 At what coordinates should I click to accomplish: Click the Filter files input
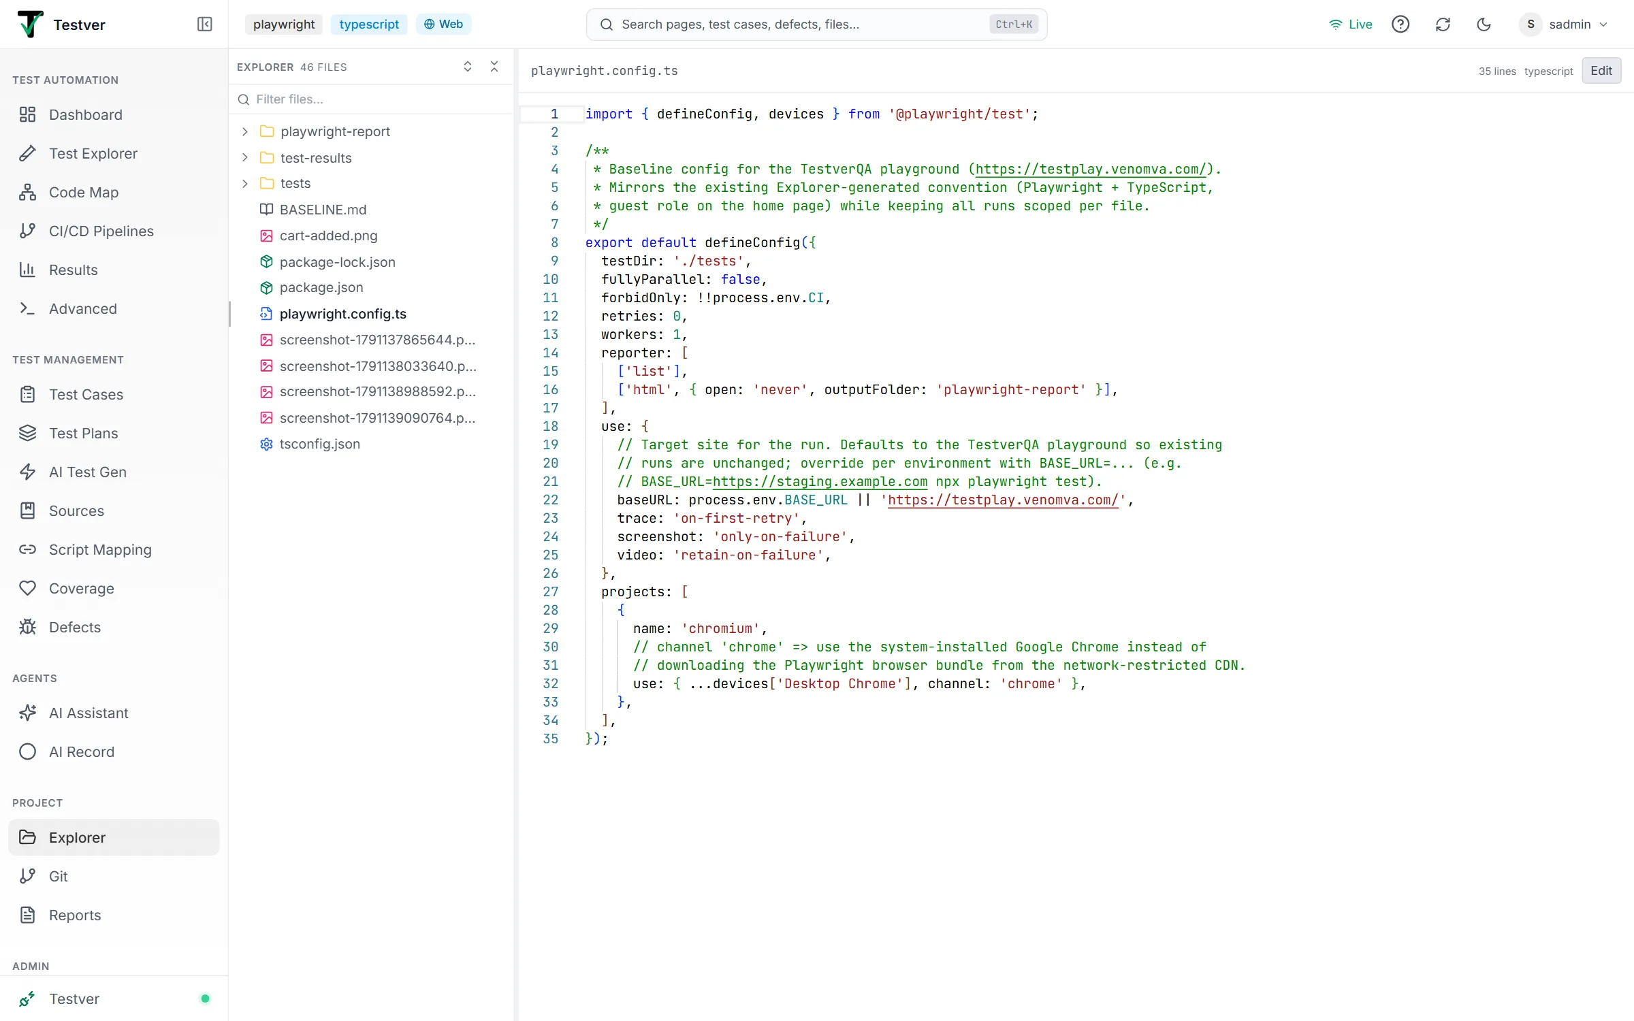pyautogui.click(x=371, y=99)
